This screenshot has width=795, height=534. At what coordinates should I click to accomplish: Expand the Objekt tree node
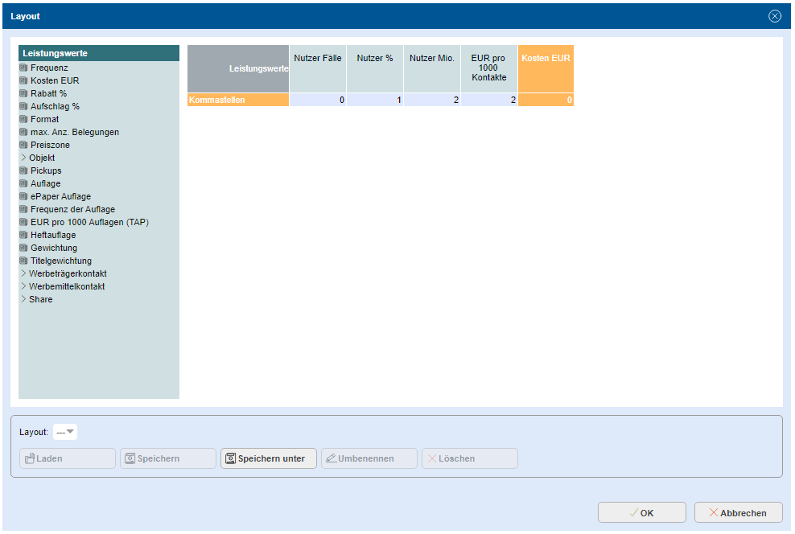pyautogui.click(x=23, y=158)
